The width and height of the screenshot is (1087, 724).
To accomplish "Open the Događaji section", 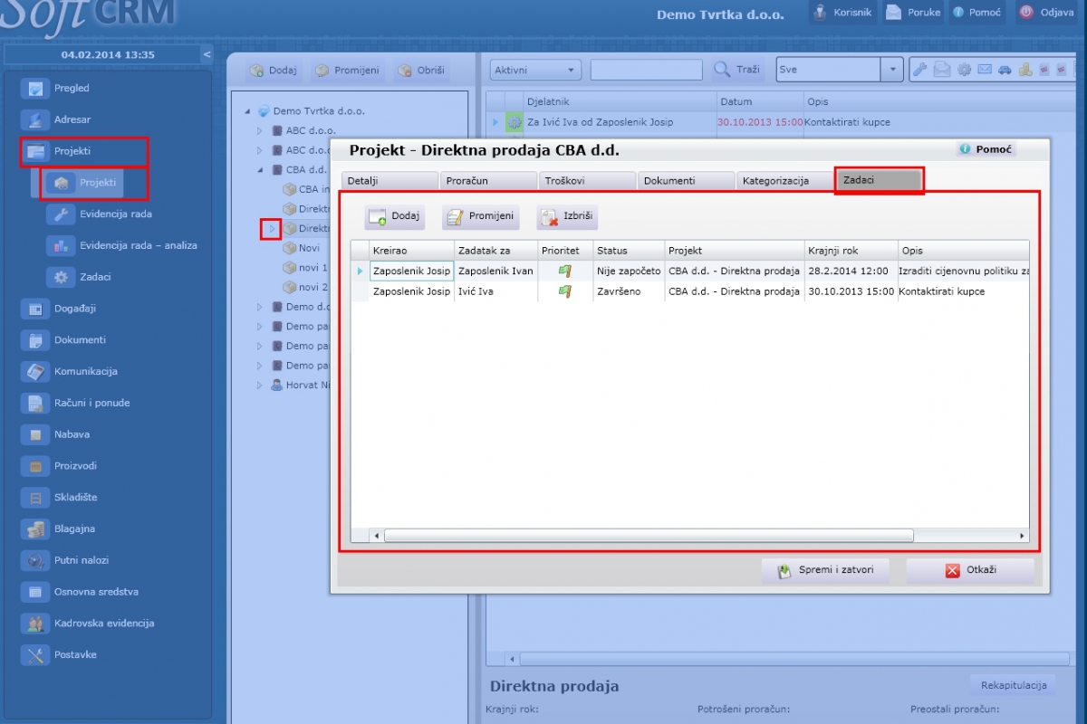I will [x=74, y=309].
